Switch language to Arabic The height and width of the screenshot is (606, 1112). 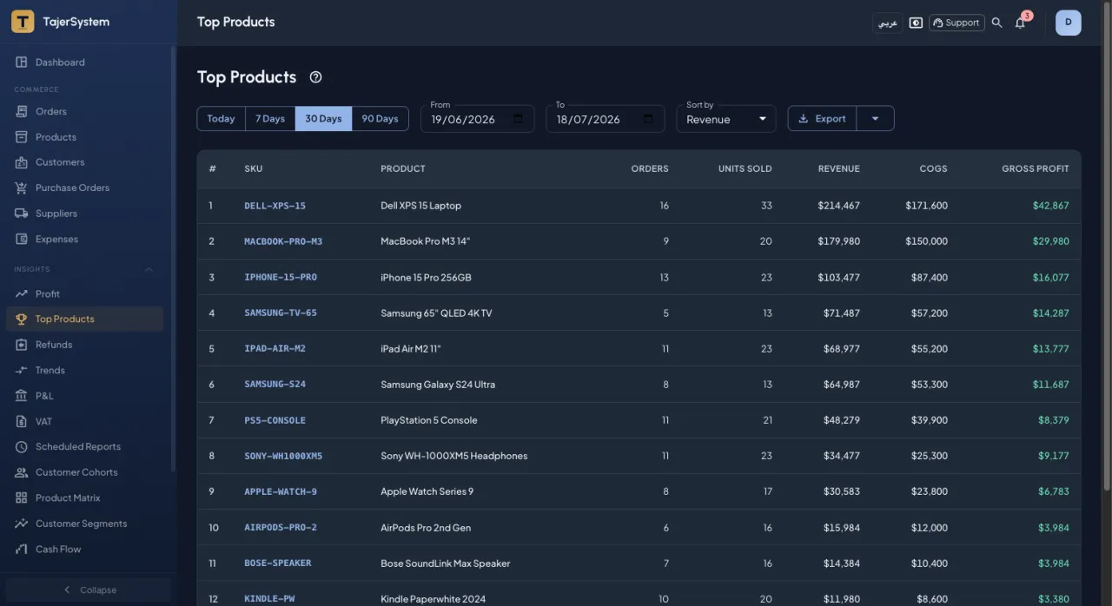pos(887,23)
